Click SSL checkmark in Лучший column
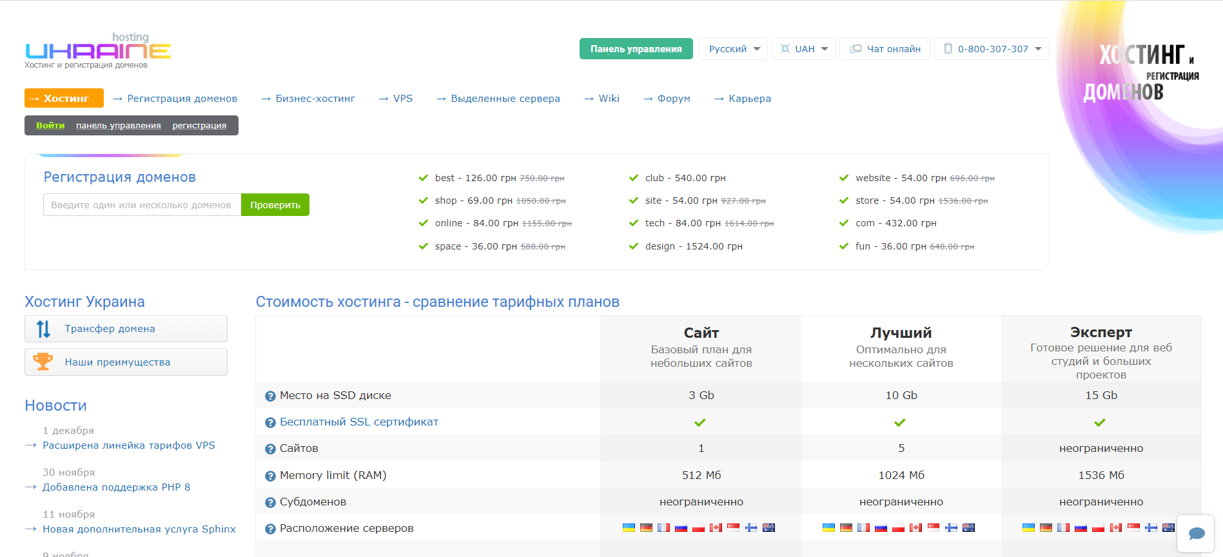The height and width of the screenshot is (557, 1223). point(900,422)
